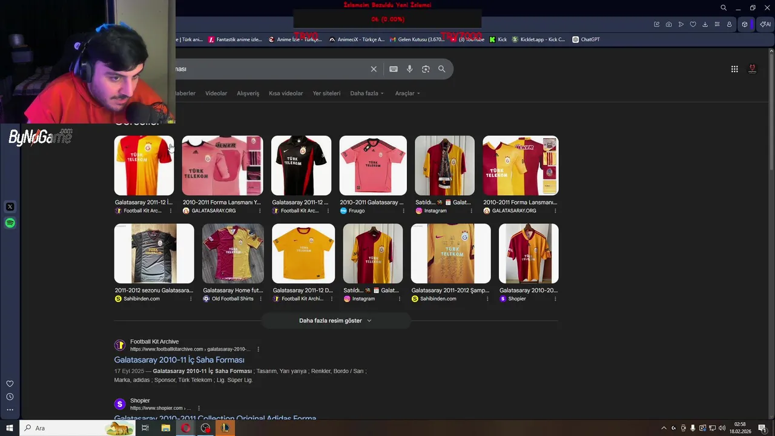Open League of Legends from the taskbar

[225, 428]
